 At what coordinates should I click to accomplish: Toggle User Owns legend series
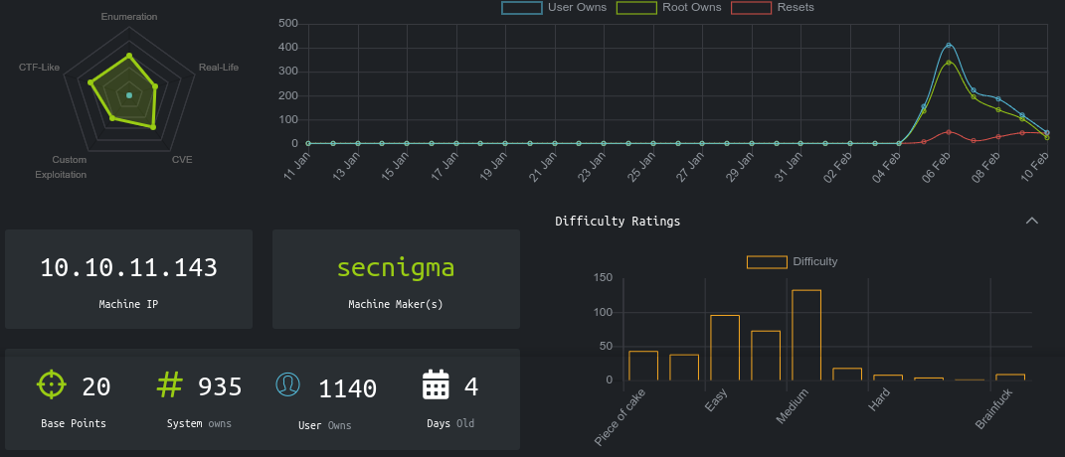[554, 8]
